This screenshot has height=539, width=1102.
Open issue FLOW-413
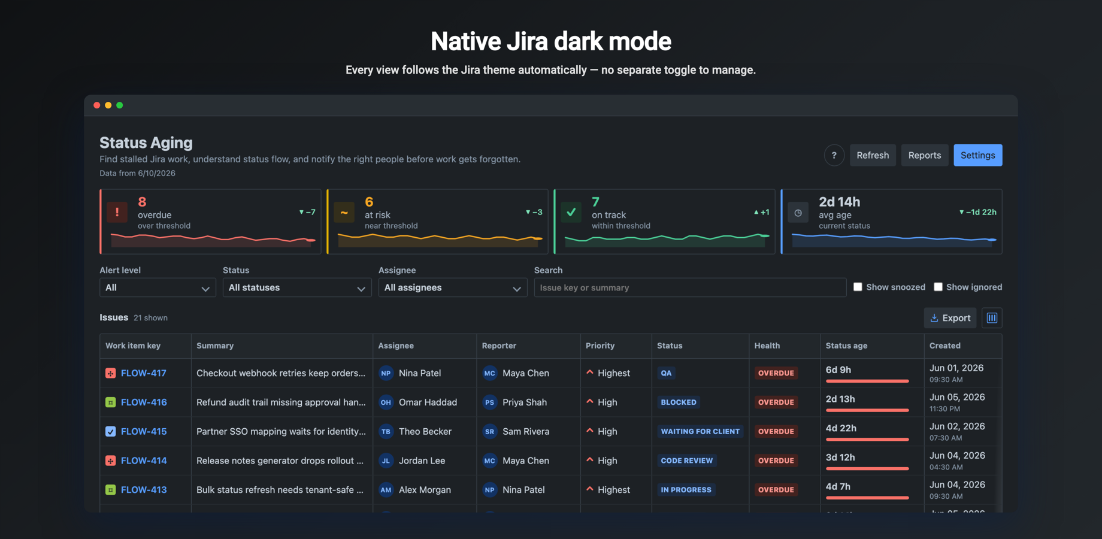(144, 490)
